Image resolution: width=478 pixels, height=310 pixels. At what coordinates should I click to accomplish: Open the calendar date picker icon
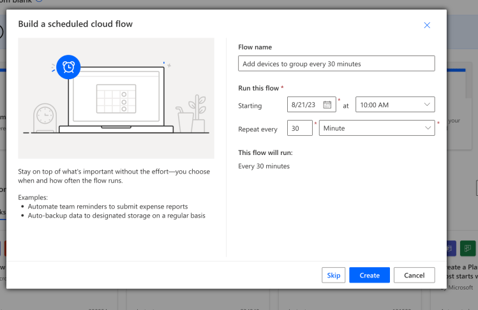[x=328, y=105]
